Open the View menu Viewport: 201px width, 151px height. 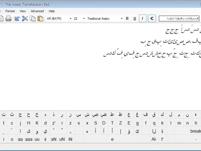click(23, 11)
